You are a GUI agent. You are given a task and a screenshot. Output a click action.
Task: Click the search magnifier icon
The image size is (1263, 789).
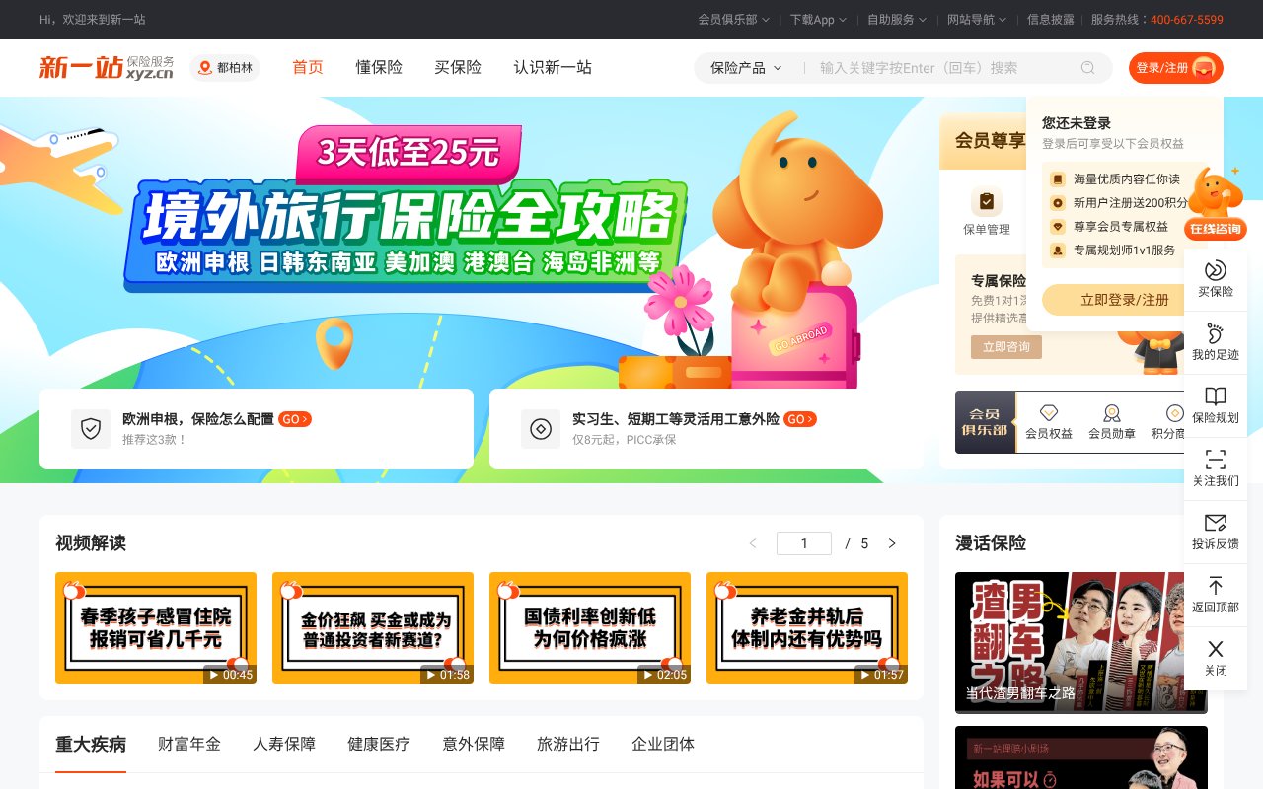tap(1087, 68)
